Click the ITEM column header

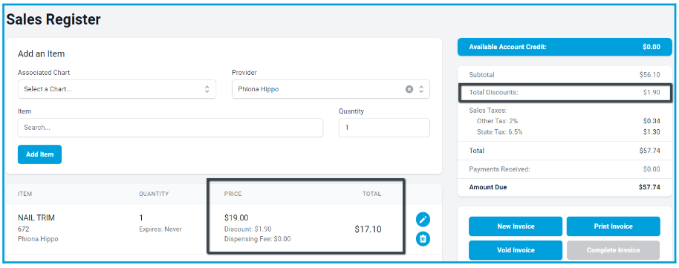pos(25,194)
